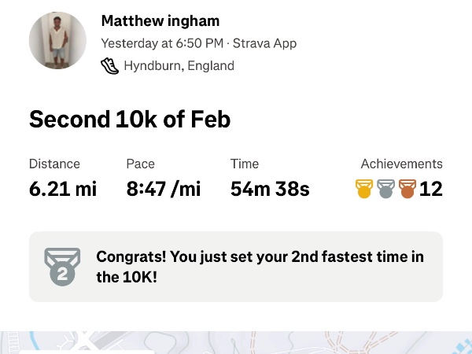Screen dimensions: 472x354
Task: Open Matthew ingham's profile picture
Action: [57, 41]
